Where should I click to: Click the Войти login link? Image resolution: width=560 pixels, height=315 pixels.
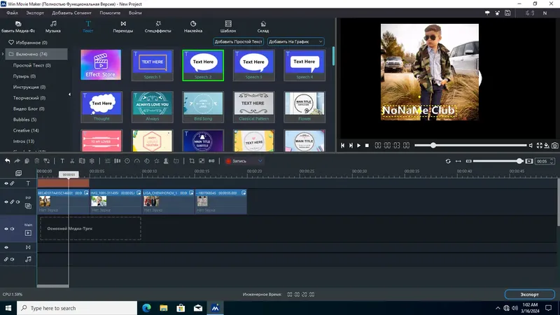point(135,13)
